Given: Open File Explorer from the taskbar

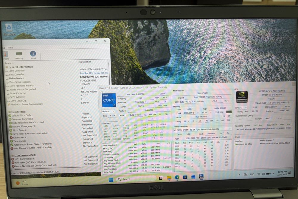Looking at the screenshot, I should (169, 178).
